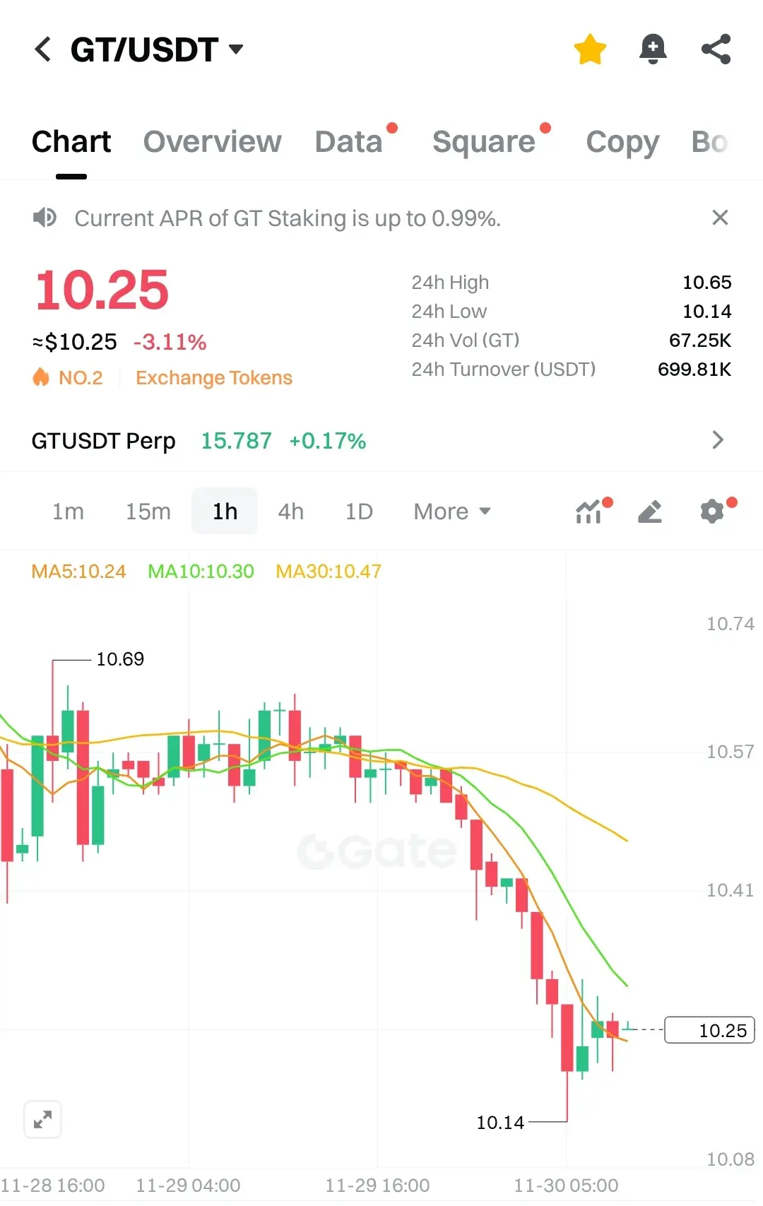Go back with the left arrow icon
This screenshot has height=1206, width=763.
(42, 49)
